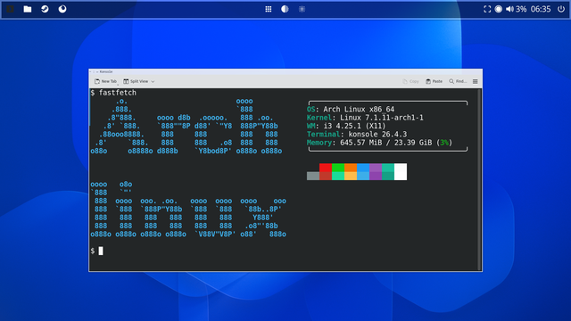Click the round record indicator in tray
The width and height of the screenshot is (571, 321).
point(498,9)
